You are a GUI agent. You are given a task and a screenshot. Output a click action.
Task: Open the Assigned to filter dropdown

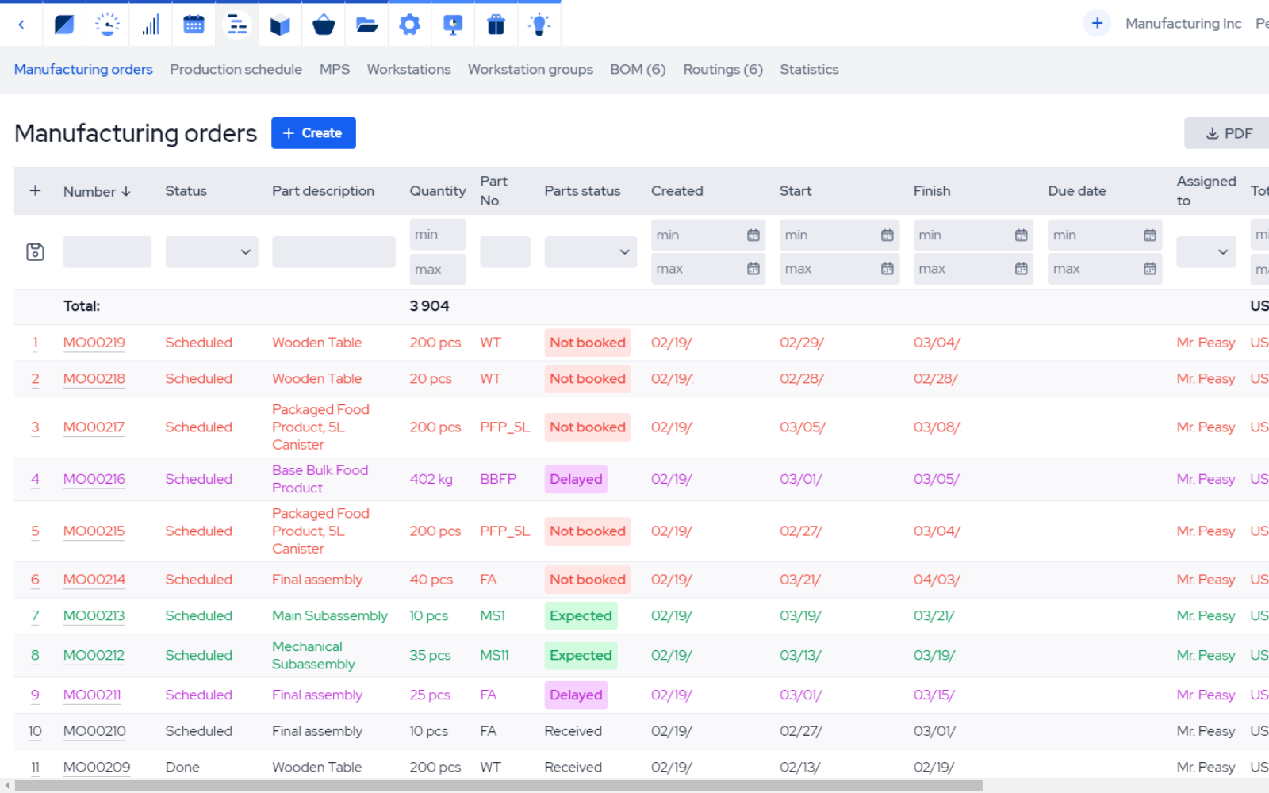tap(1206, 251)
